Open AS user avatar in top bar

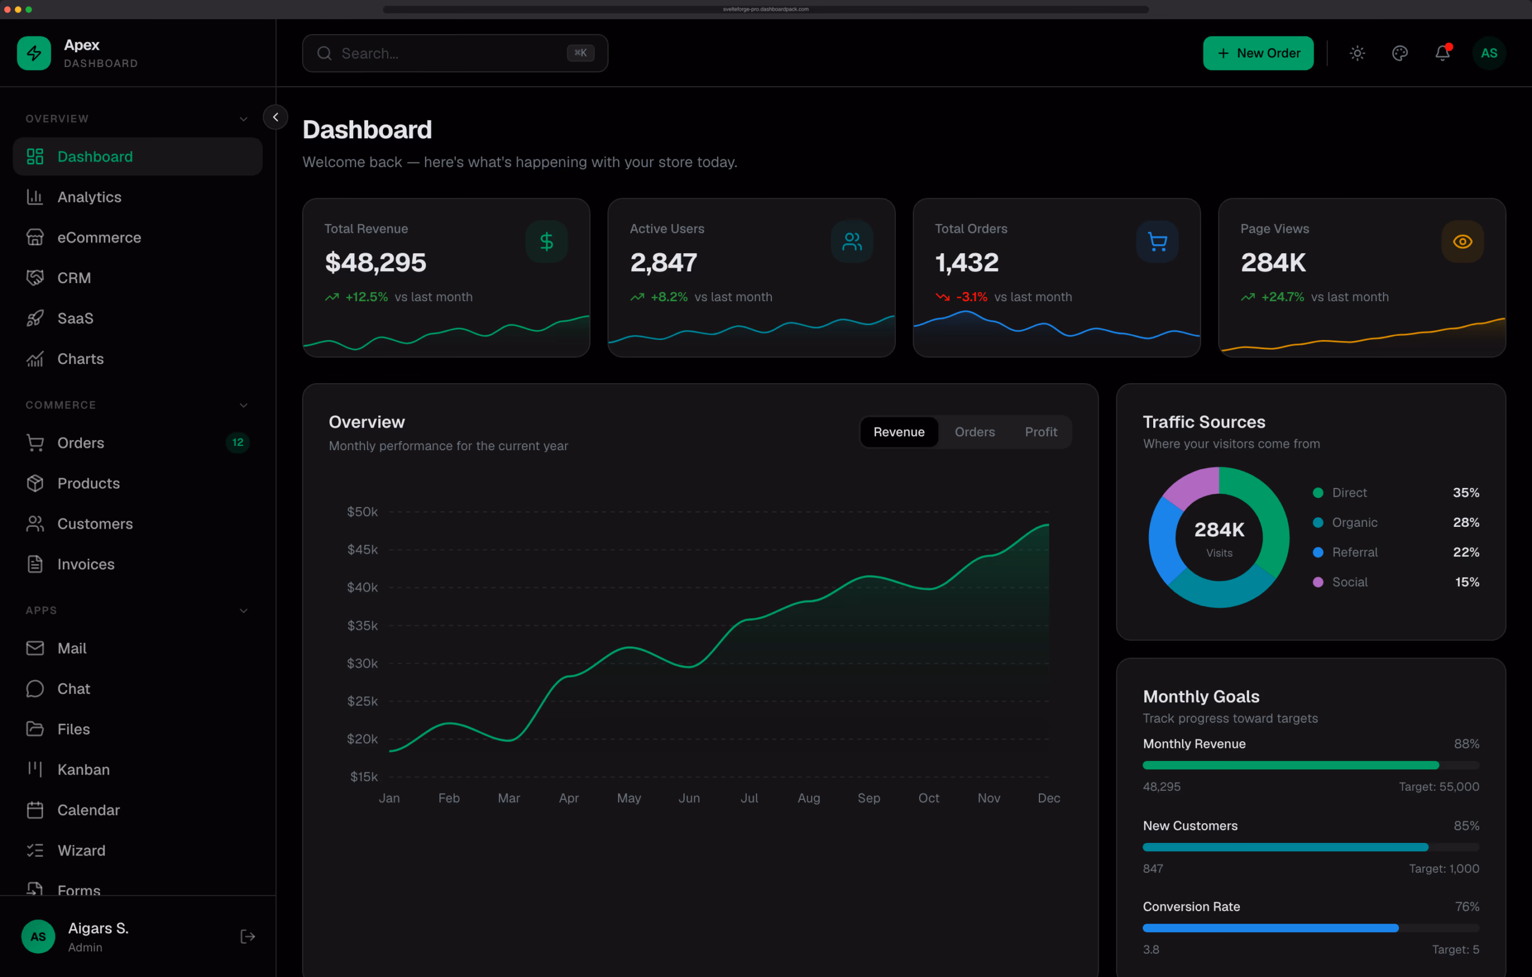(1489, 53)
